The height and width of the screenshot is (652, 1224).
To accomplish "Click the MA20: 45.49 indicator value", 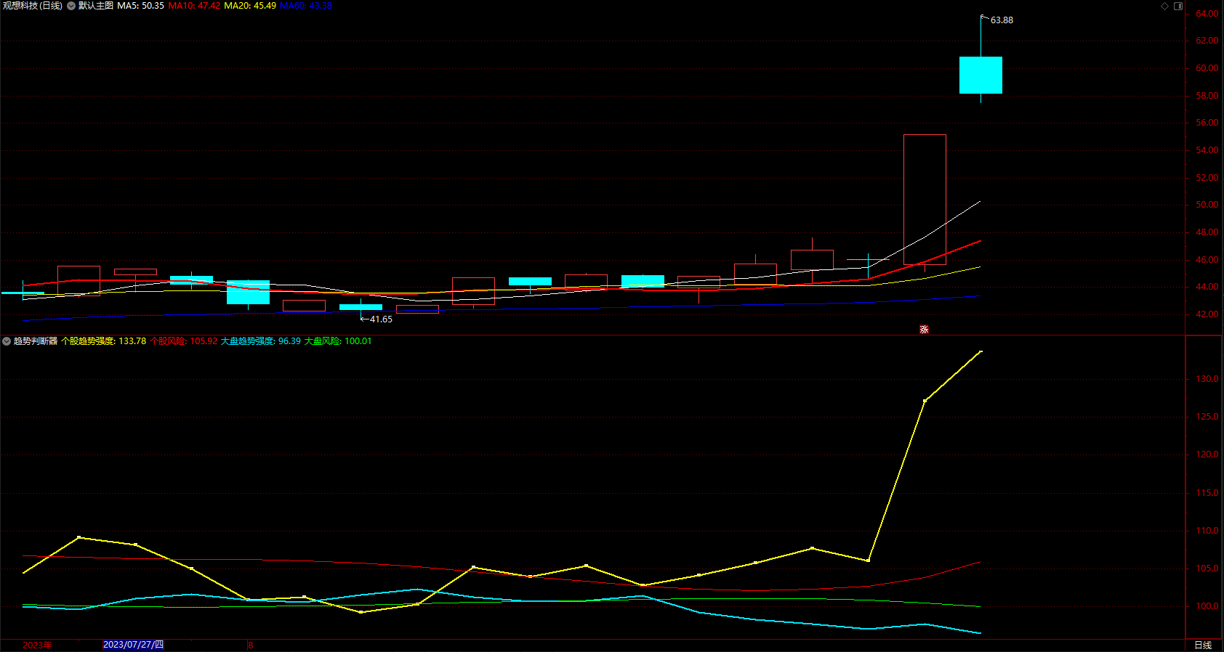I will pos(250,6).
